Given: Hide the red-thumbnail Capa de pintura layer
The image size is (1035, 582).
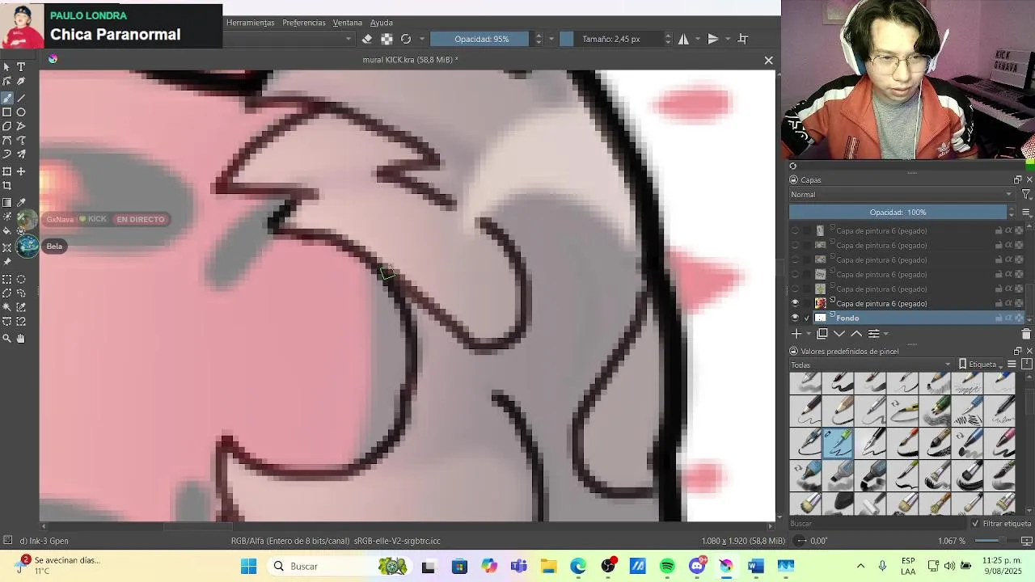Looking at the screenshot, I should [x=795, y=303].
